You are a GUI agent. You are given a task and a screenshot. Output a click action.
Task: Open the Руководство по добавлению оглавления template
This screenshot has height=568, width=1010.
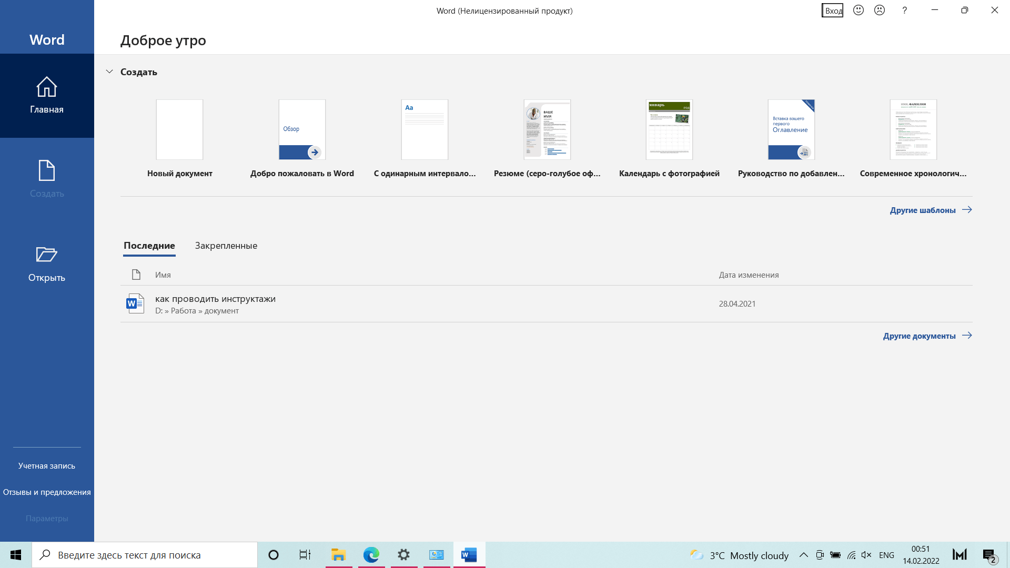coord(791,139)
